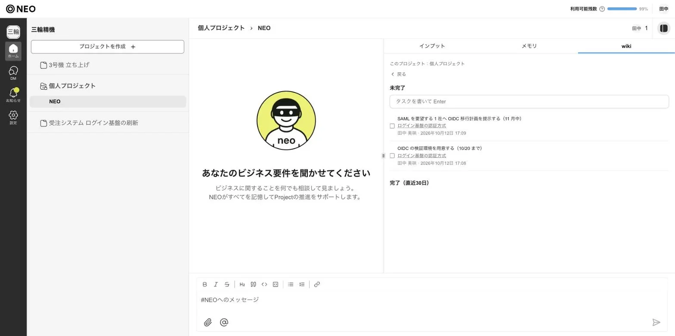Insert a hyperlink from the toolbar

(317, 284)
